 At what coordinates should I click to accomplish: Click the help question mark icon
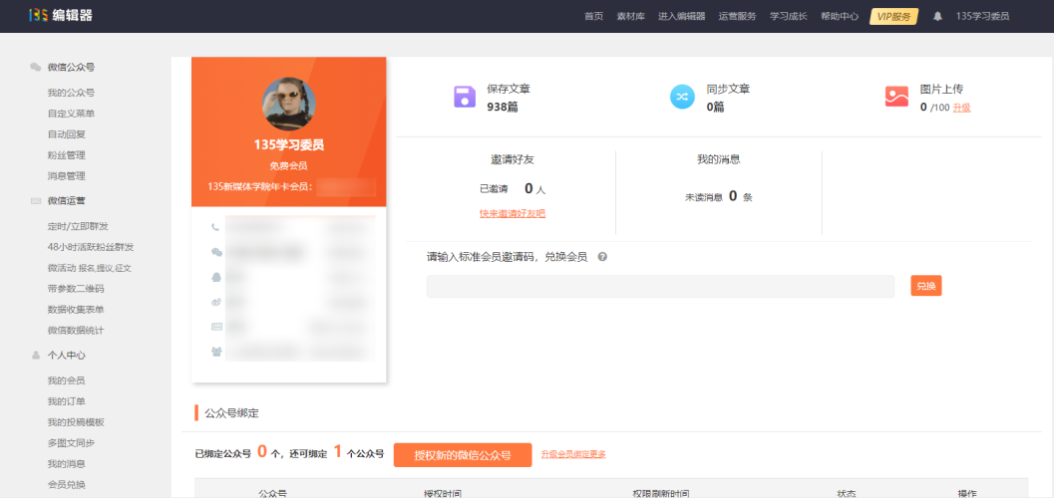[x=602, y=256]
